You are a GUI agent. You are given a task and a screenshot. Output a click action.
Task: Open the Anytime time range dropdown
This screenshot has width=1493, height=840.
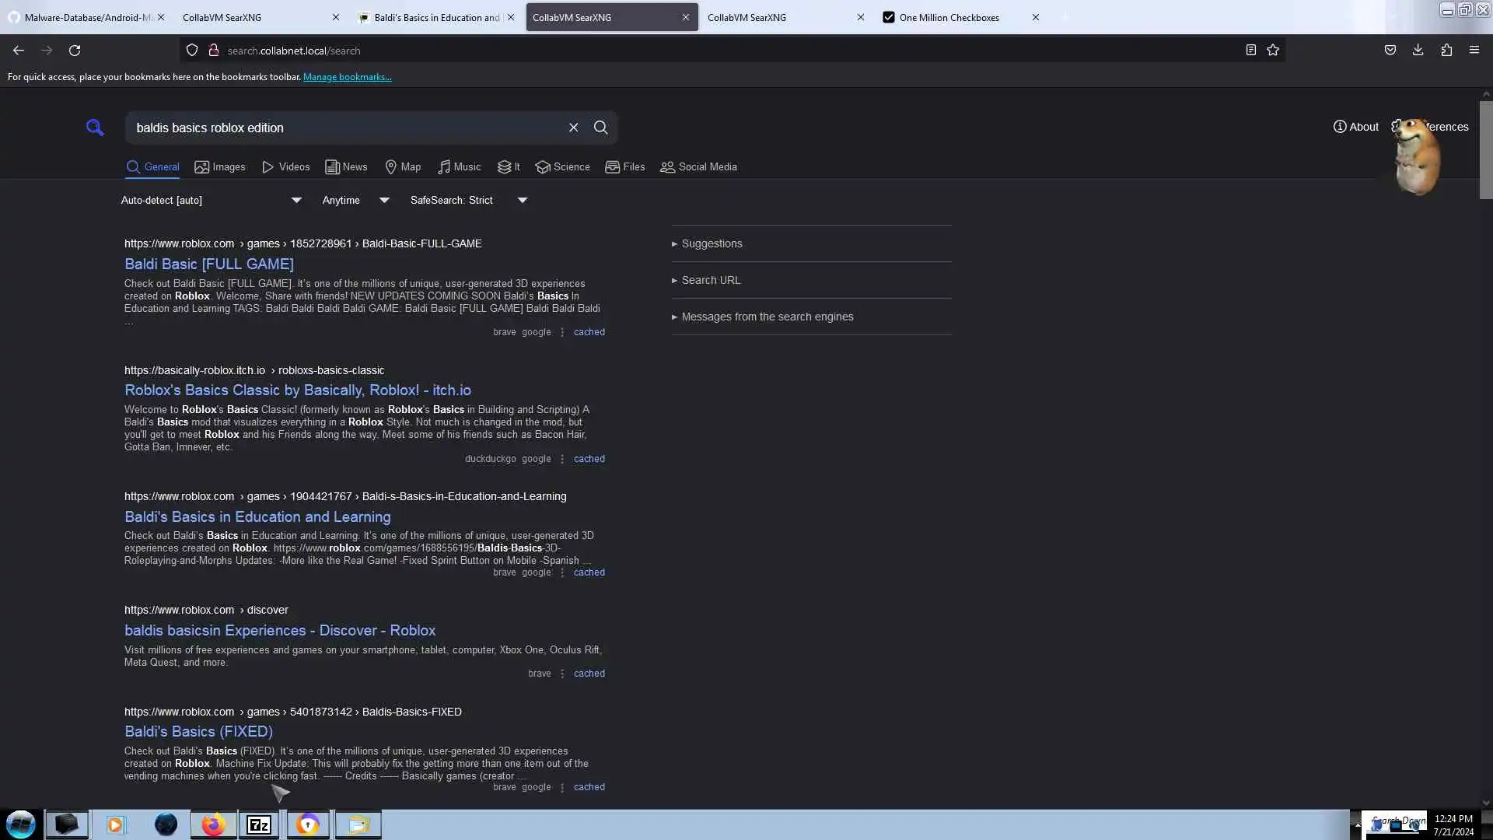[355, 201]
